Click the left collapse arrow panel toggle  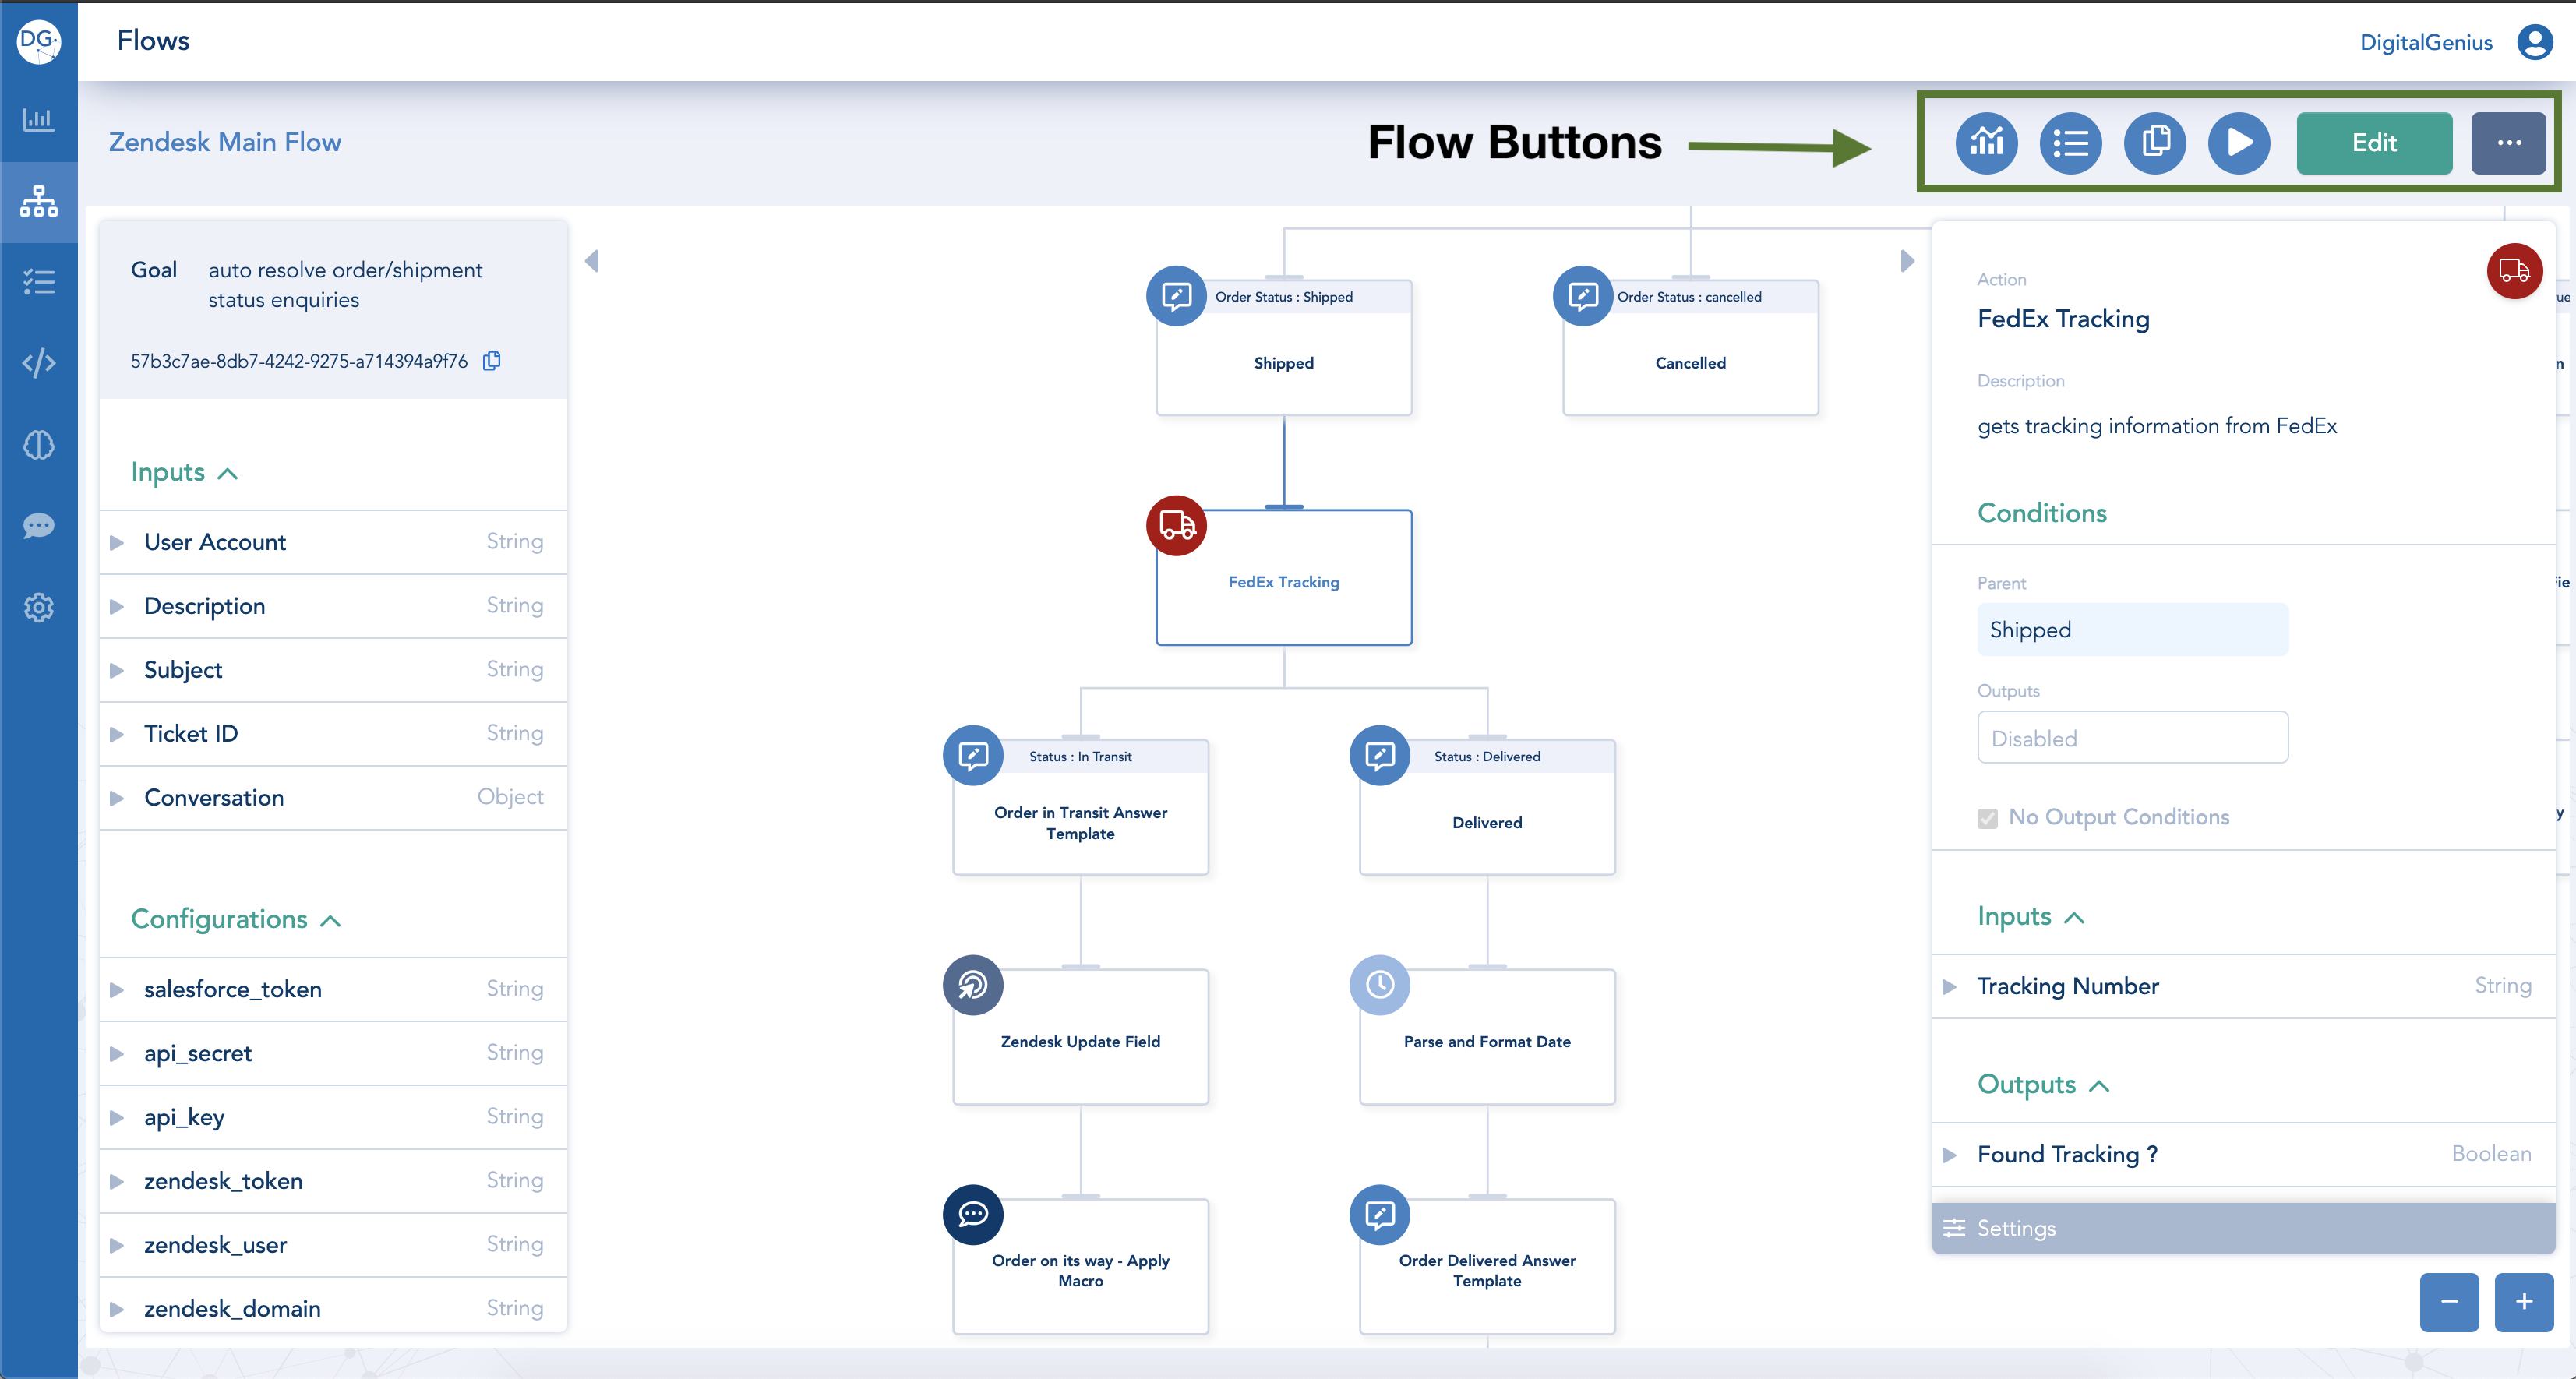point(591,260)
